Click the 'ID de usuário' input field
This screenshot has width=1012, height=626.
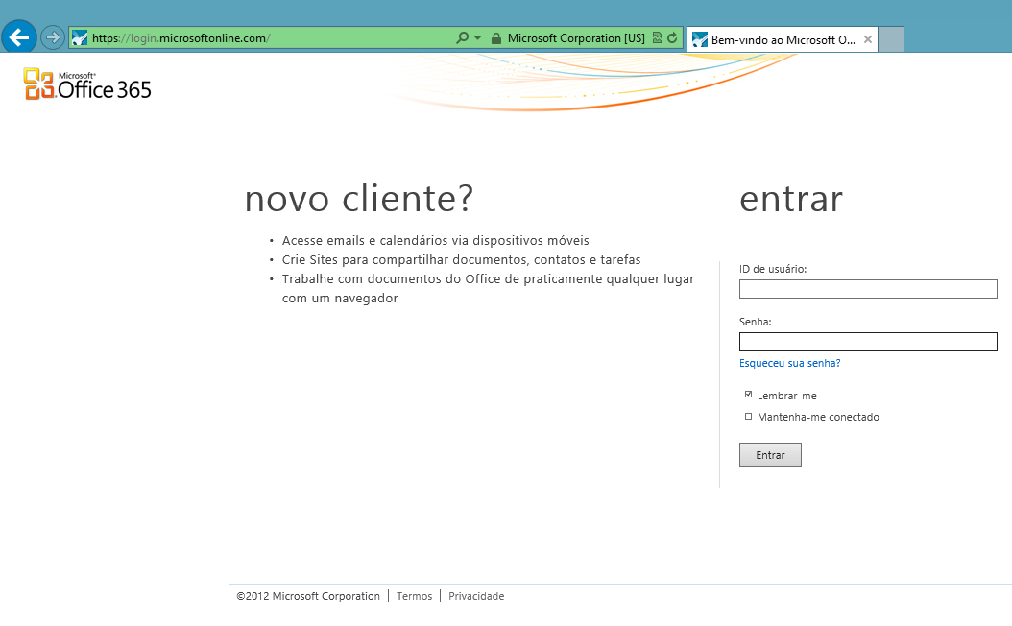click(868, 289)
